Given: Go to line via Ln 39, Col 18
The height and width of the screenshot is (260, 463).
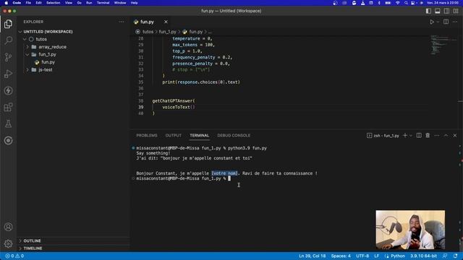Looking at the screenshot, I should pos(312,256).
